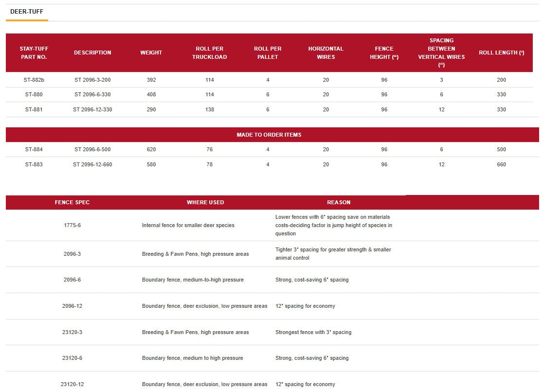The width and height of the screenshot is (543, 389).
Task: Click description ST 2096-3-200
Action: tap(92, 80)
